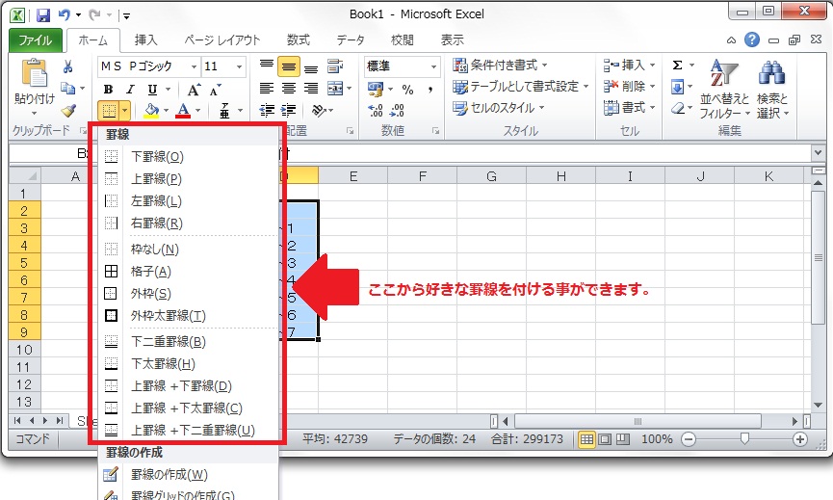Screen dimensions: 833x500
Task: Open the ファイル tab
Action: (x=36, y=40)
